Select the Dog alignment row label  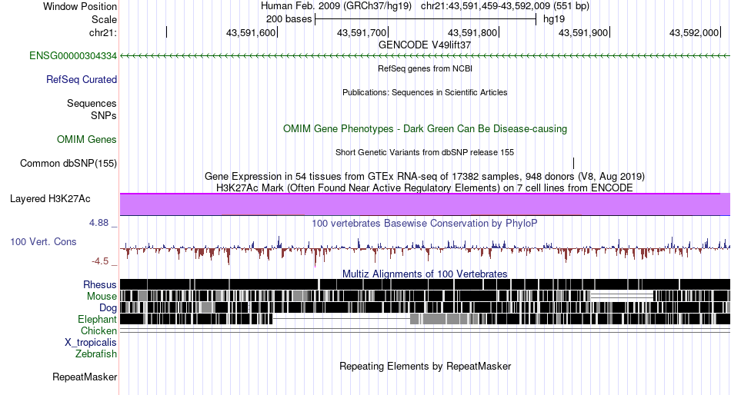pyautogui.click(x=108, y=308)
